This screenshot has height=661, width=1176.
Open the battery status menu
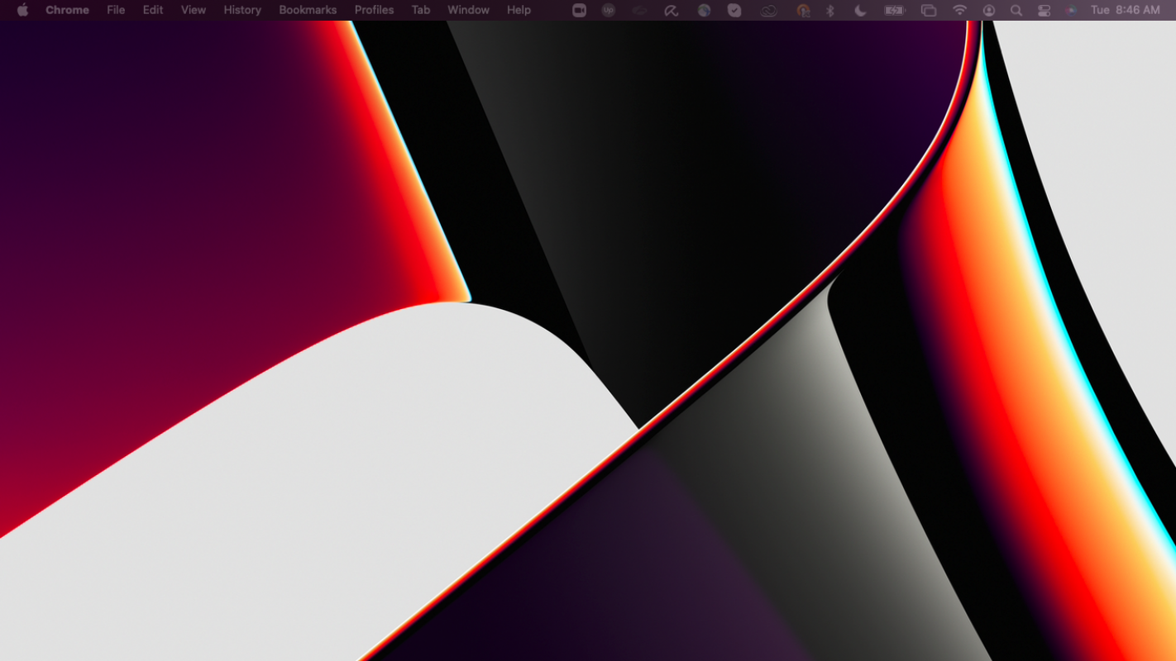[894, 10]
